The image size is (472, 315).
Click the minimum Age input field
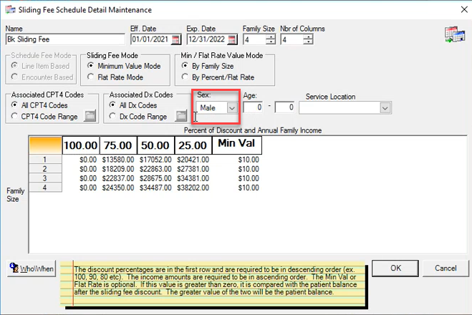253,107
